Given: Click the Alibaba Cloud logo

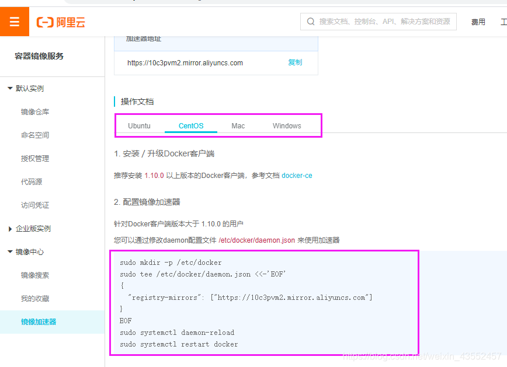Looking at the screenshot, I should pyautogui.click(x=61, y=22).
